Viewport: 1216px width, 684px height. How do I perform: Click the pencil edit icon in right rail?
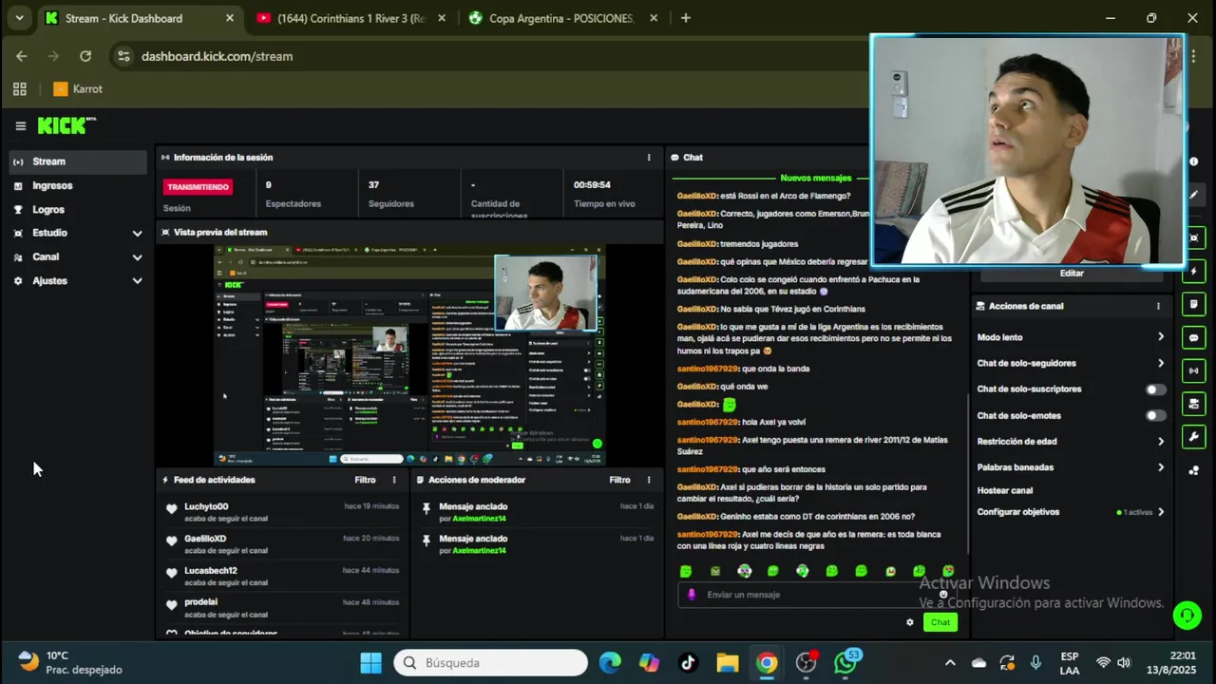(x=1194, y=195)
